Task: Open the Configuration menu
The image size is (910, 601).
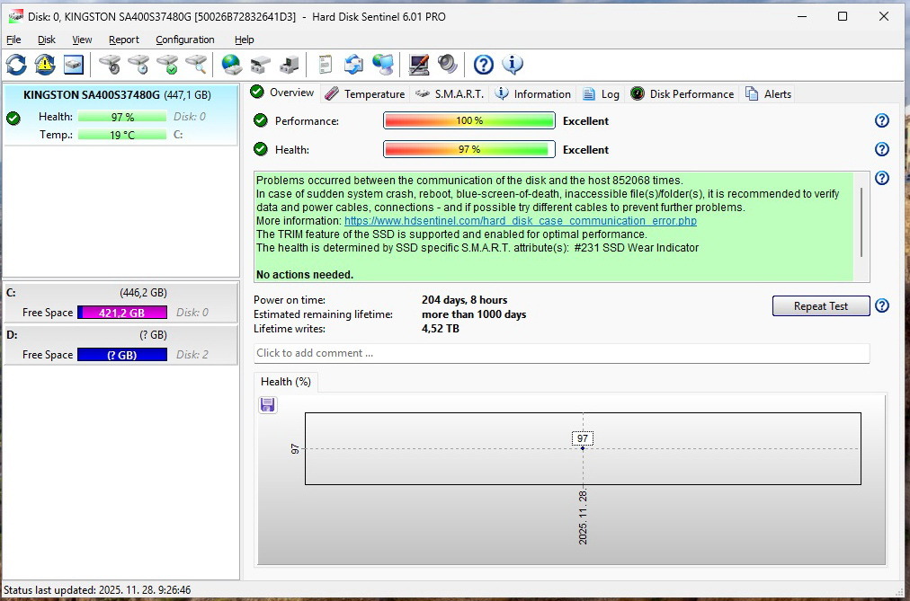Action: click(x=185, y=40)
